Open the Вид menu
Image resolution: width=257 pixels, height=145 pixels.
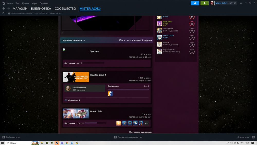pyautogui.click(x=17, y=3)
